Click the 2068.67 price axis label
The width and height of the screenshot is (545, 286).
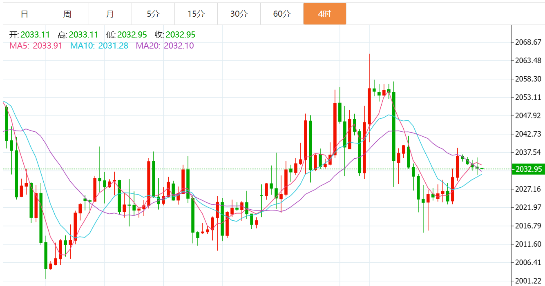[529, 42]
